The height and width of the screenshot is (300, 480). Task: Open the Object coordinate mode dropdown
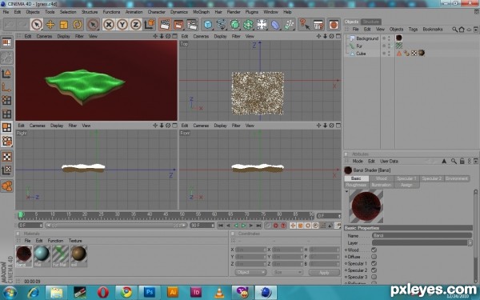tap(250, 272)
